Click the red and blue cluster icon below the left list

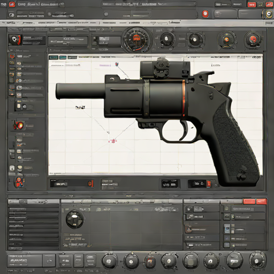(x=19, y=182)
